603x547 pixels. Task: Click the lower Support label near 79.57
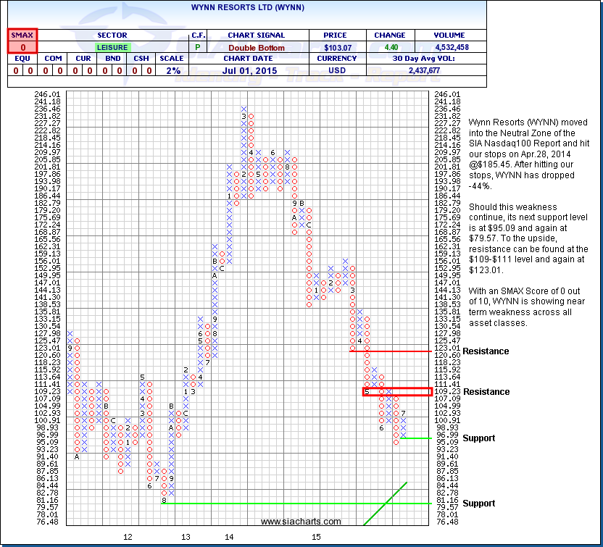point(479,503)
